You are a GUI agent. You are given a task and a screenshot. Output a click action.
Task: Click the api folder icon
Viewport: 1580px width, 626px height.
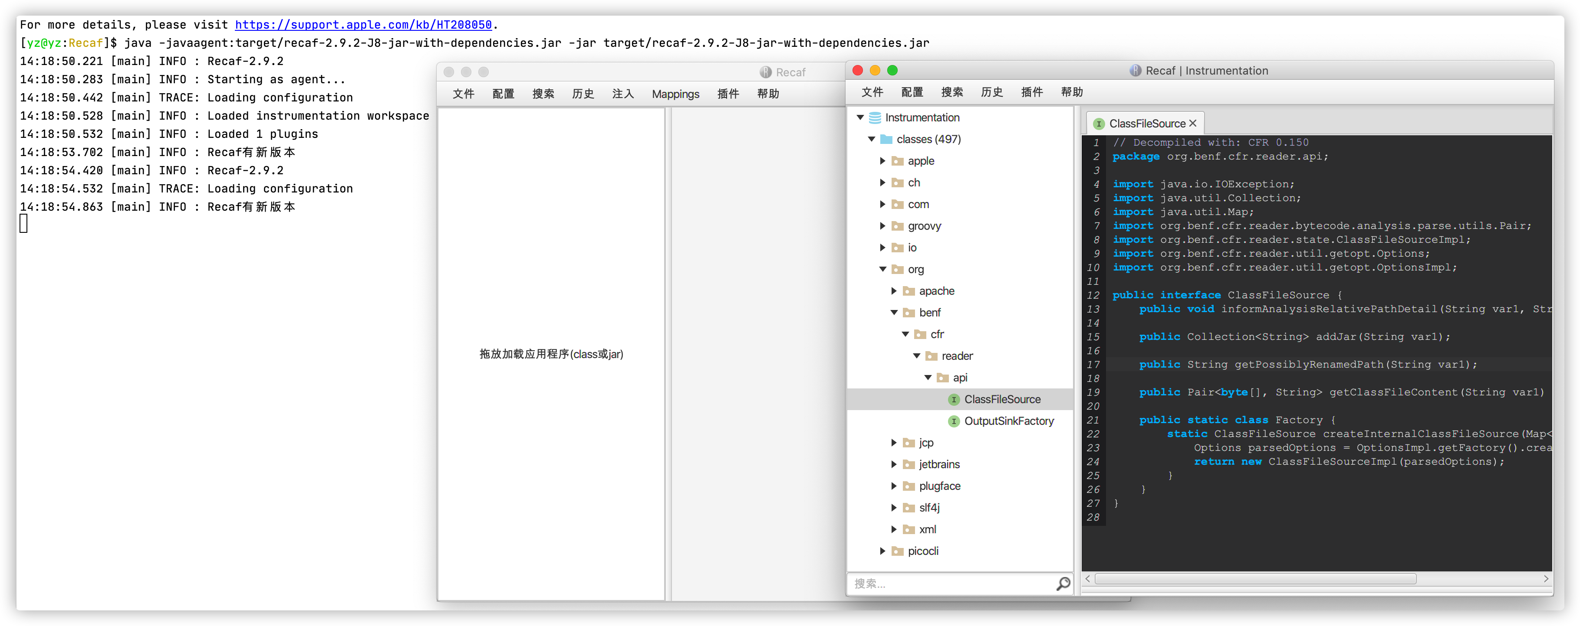[x=943, y=377]
